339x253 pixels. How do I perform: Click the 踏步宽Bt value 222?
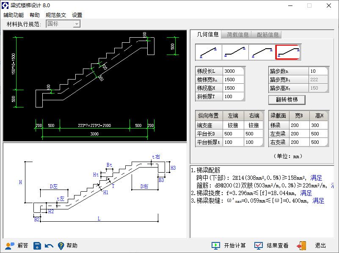click(x=318, y=80)
